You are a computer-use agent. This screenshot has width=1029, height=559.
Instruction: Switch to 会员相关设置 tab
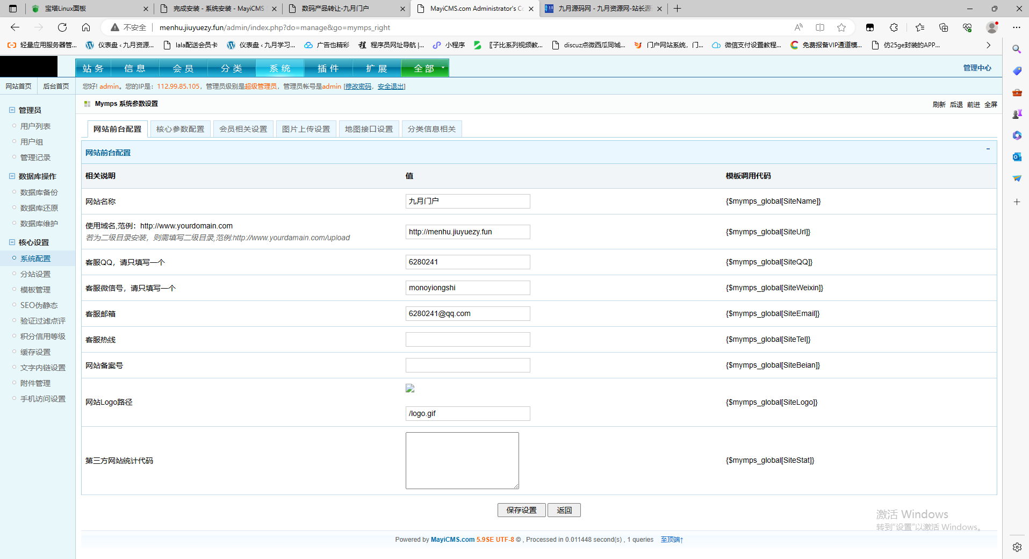click(x=243, y=129)
